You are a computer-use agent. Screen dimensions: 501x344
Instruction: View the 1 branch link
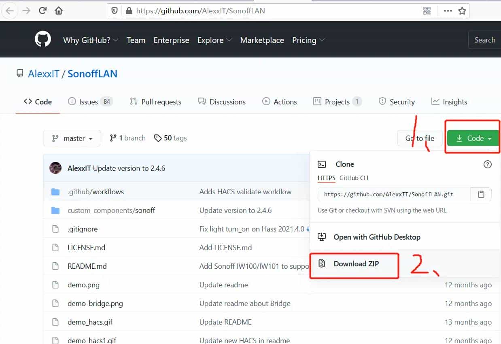pyautogui.click(x=127, y=138)
